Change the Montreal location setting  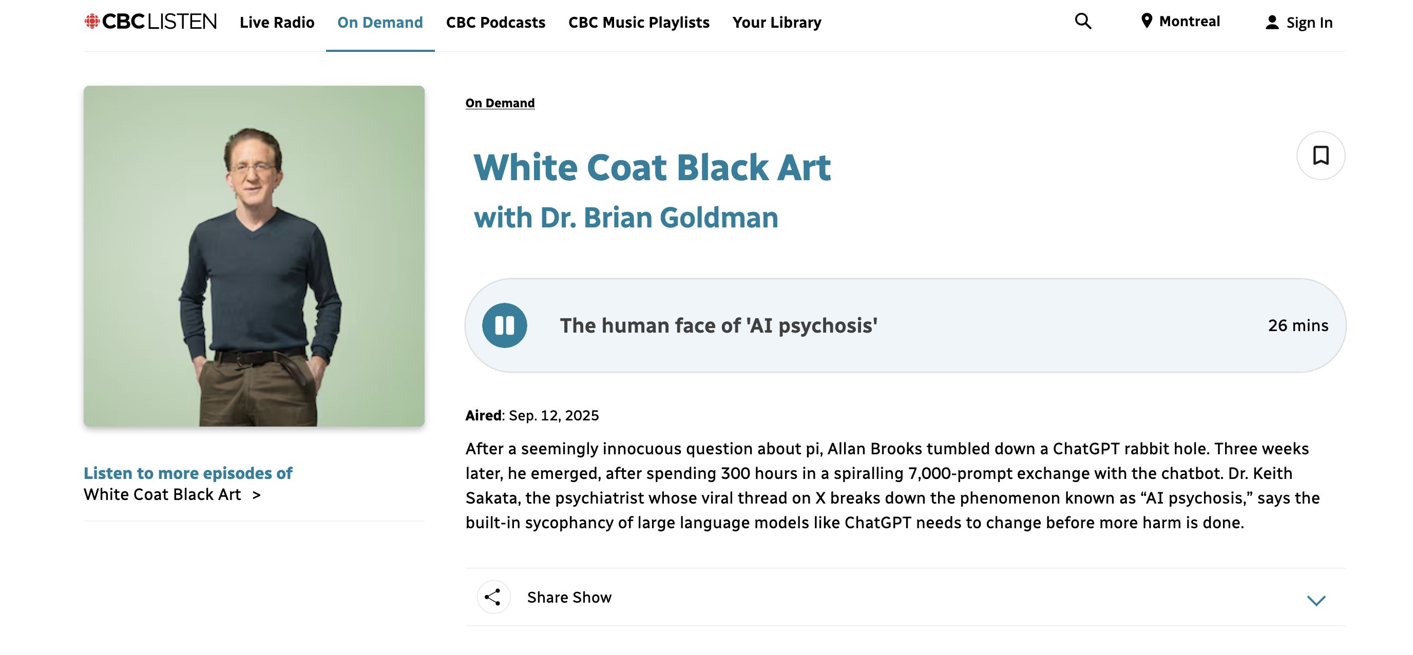tap(1180, 22)
